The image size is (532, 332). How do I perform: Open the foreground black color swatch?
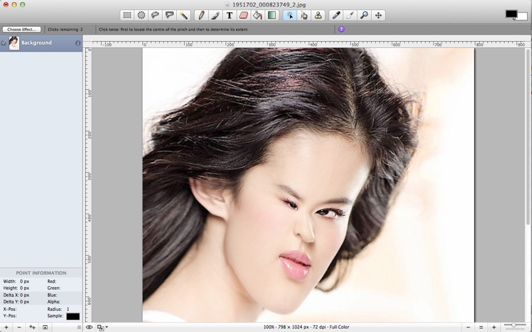tap(510, 13)
